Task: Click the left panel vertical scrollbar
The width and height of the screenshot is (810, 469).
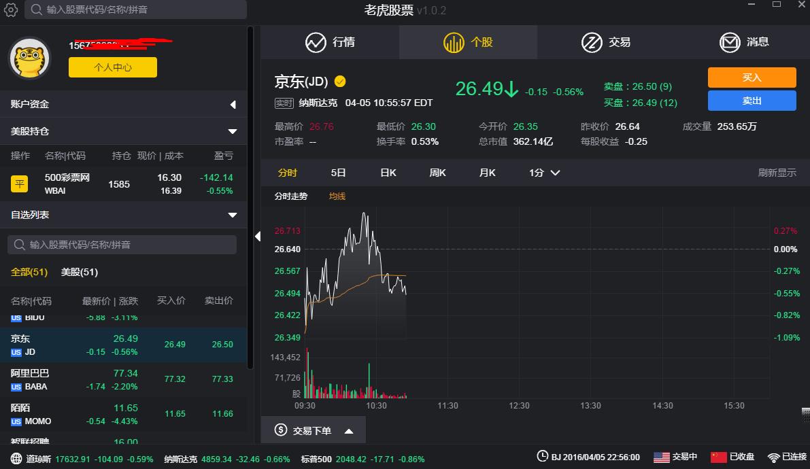Action: (x=250, y=198)
